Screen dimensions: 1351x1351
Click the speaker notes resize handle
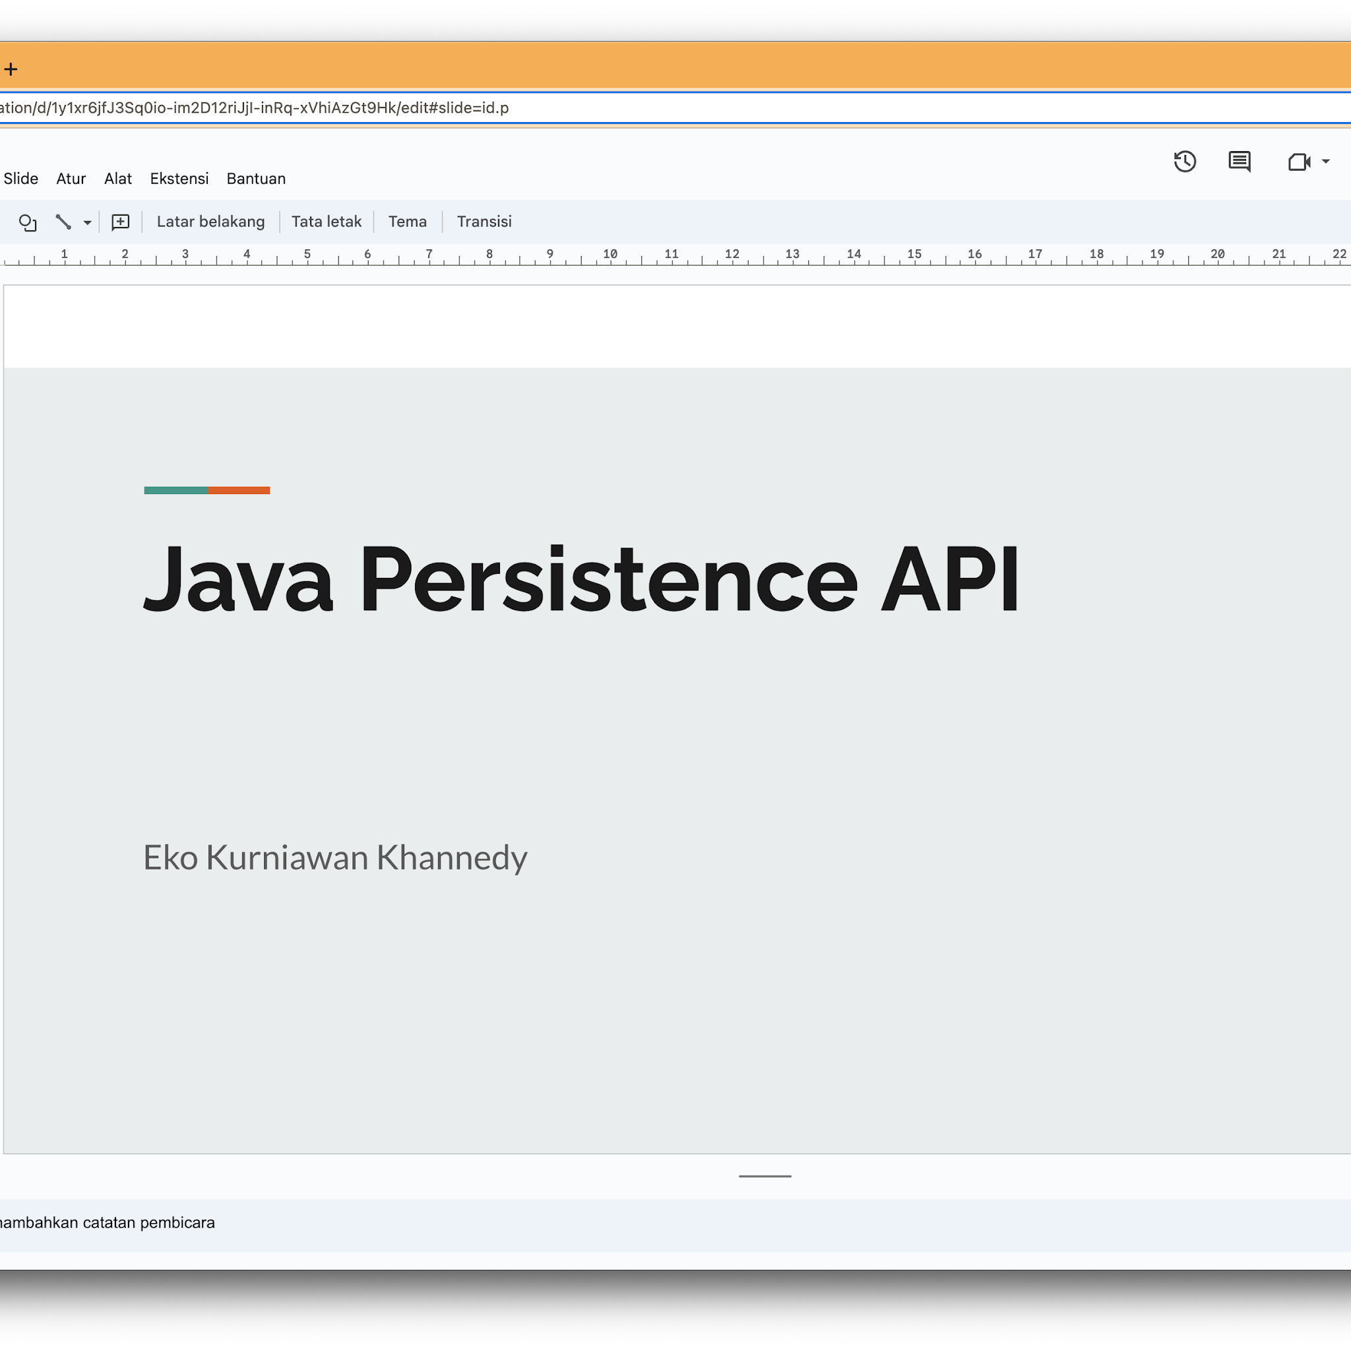[765, 1176]
